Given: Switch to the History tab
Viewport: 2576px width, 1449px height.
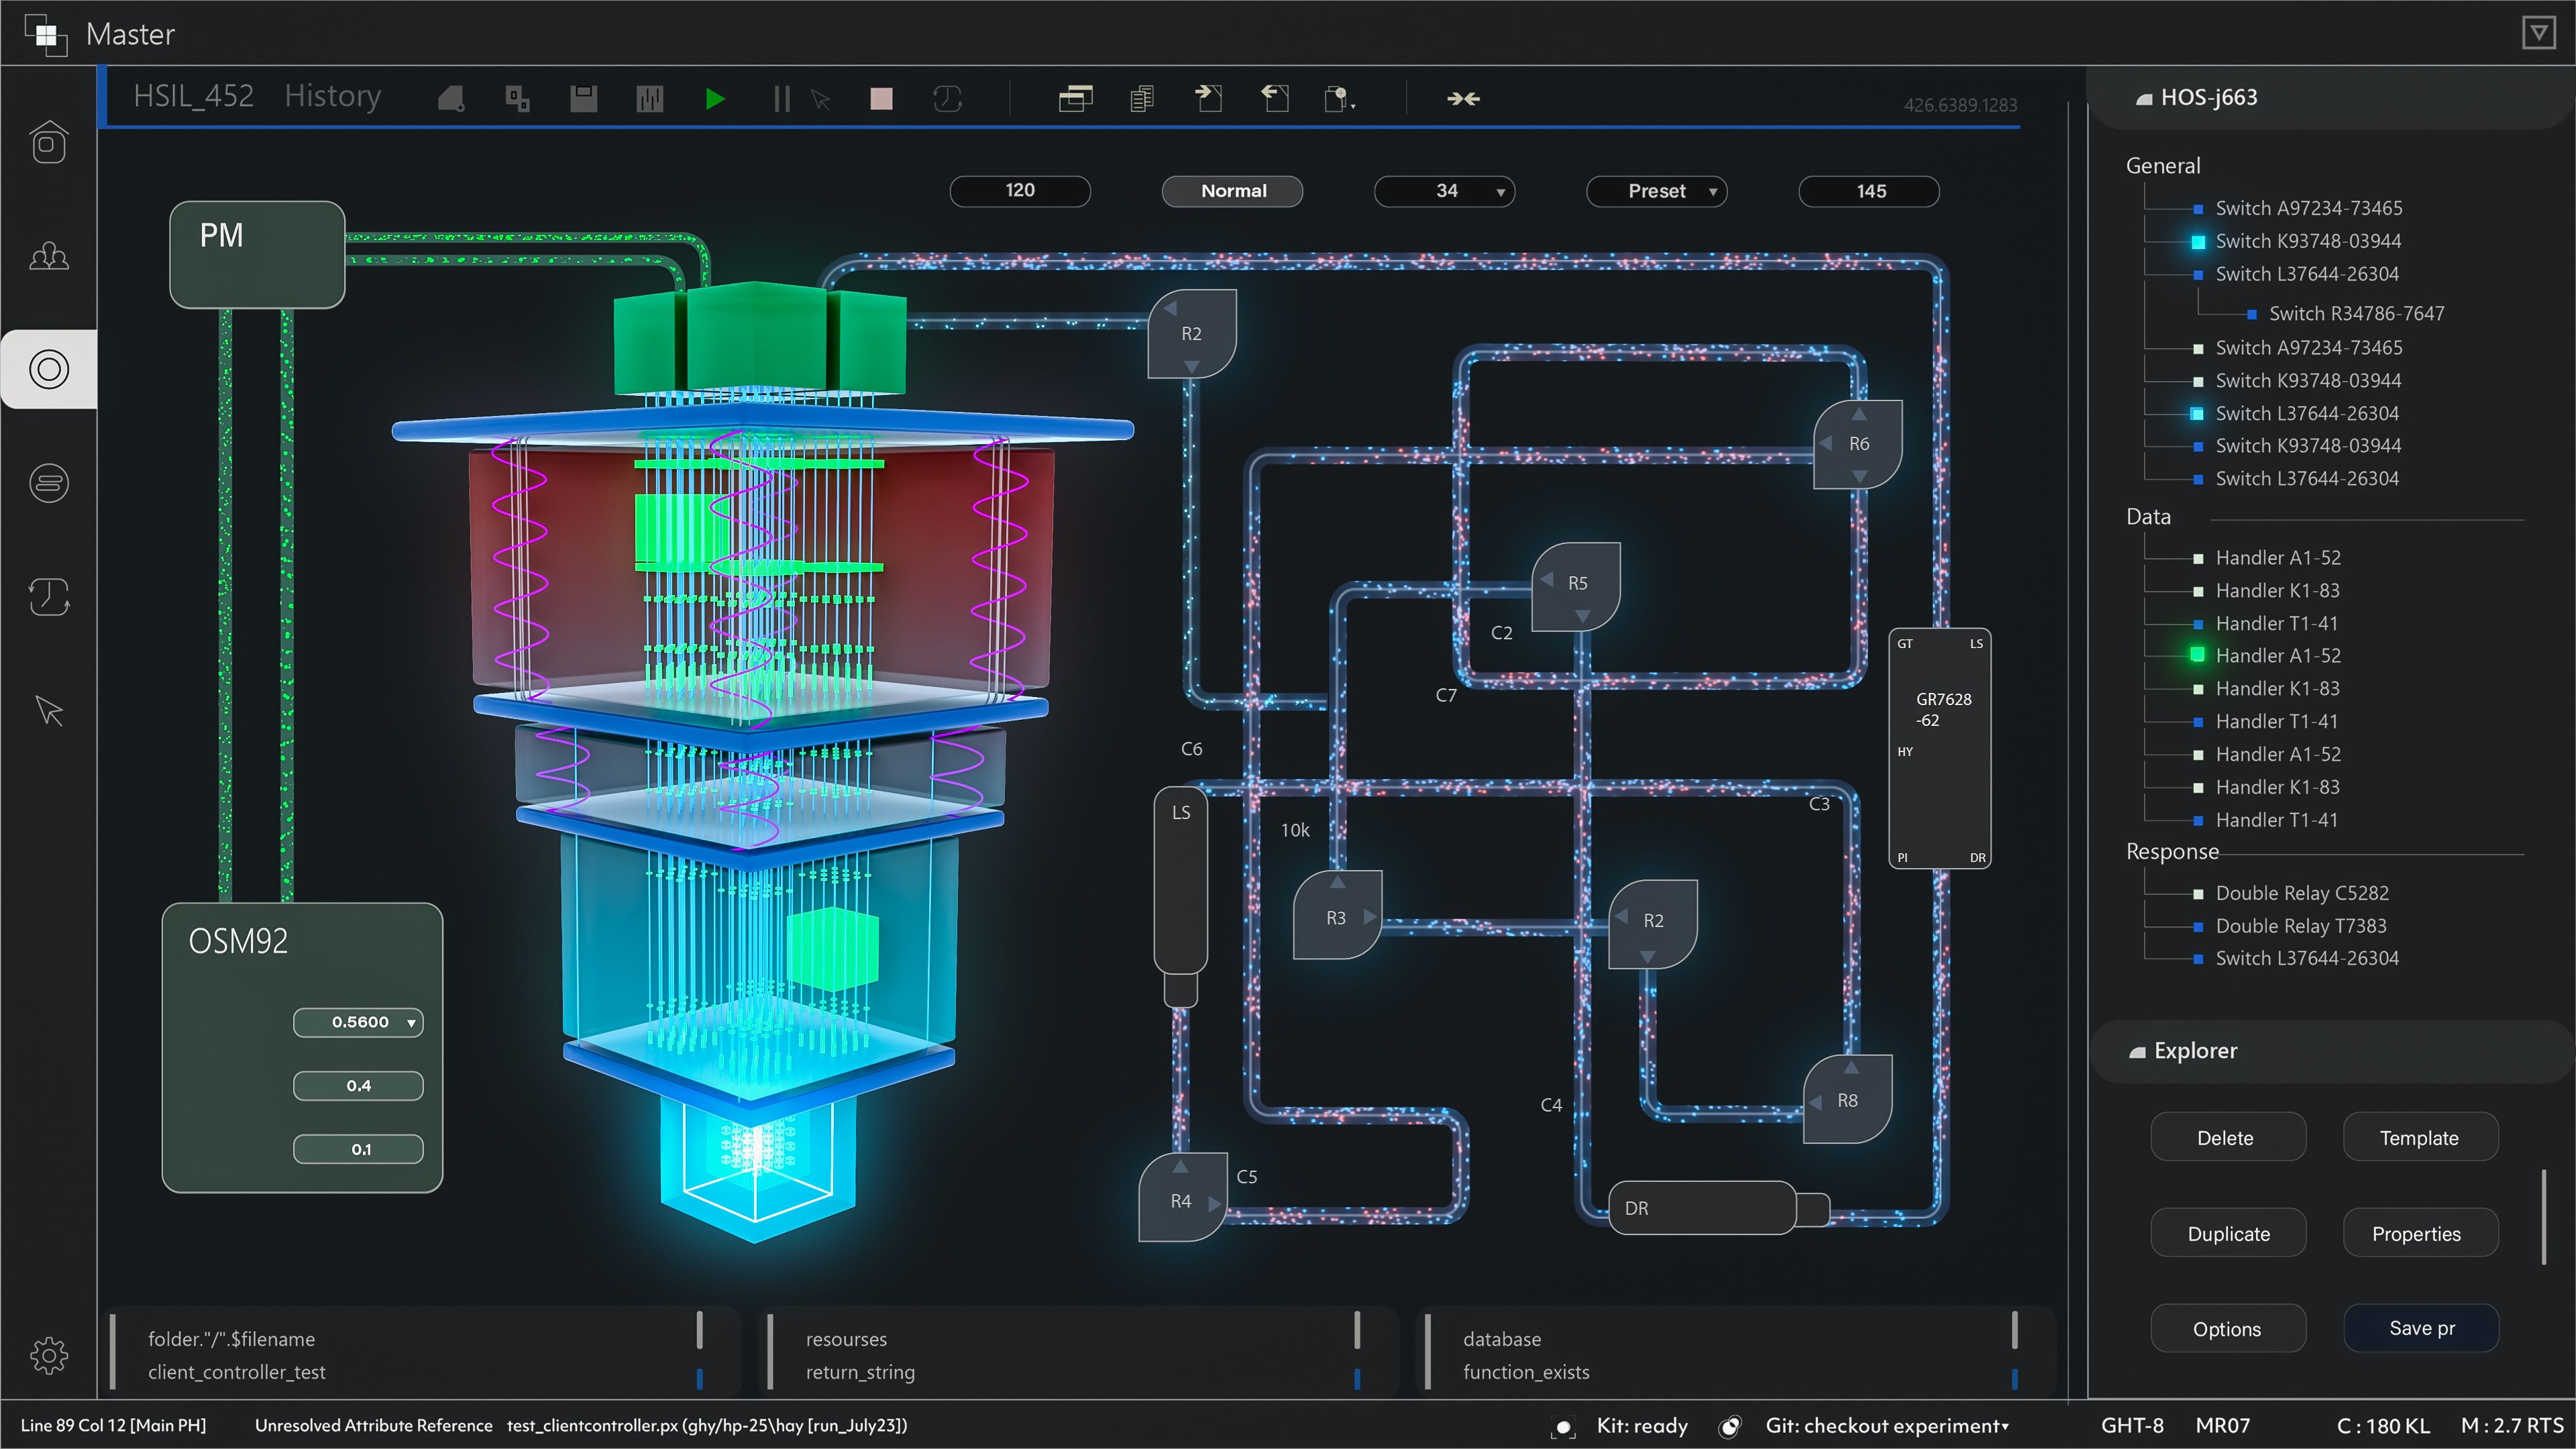Looking at the screenshot, I should [x=332, y=96].
